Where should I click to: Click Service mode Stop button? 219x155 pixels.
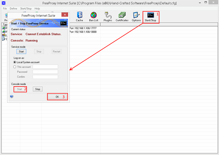[x=39, y=52]
